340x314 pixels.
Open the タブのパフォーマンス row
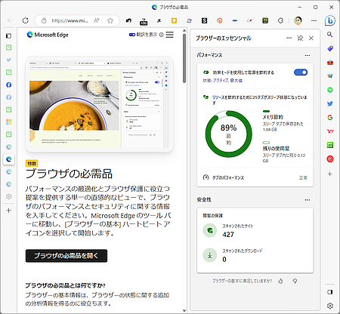point(255,177)
